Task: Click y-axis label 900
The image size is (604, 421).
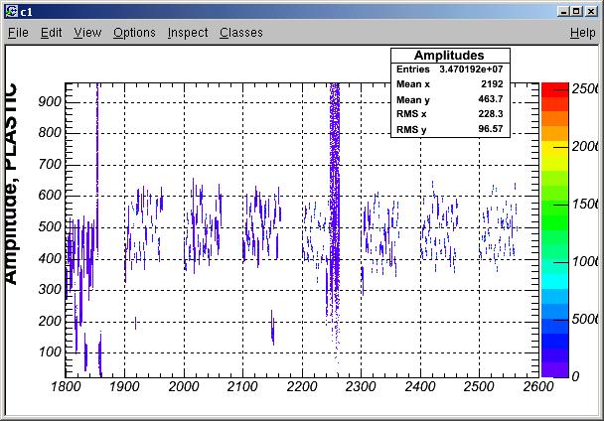Action: click(50, 101)
